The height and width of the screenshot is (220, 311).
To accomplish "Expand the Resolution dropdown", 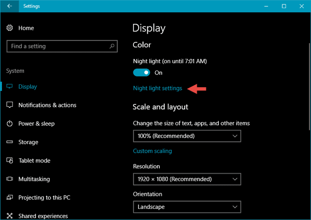I will coord(187,179).
